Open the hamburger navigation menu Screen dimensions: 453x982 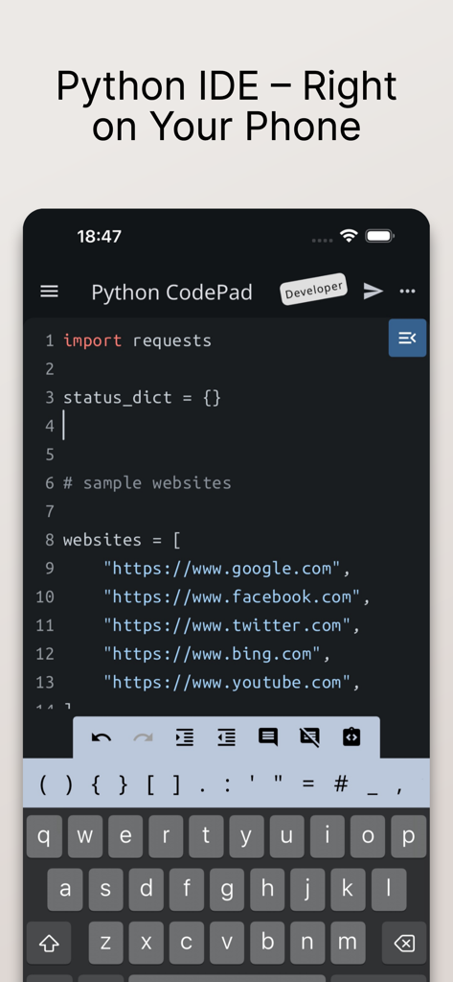tap(50, 292)
